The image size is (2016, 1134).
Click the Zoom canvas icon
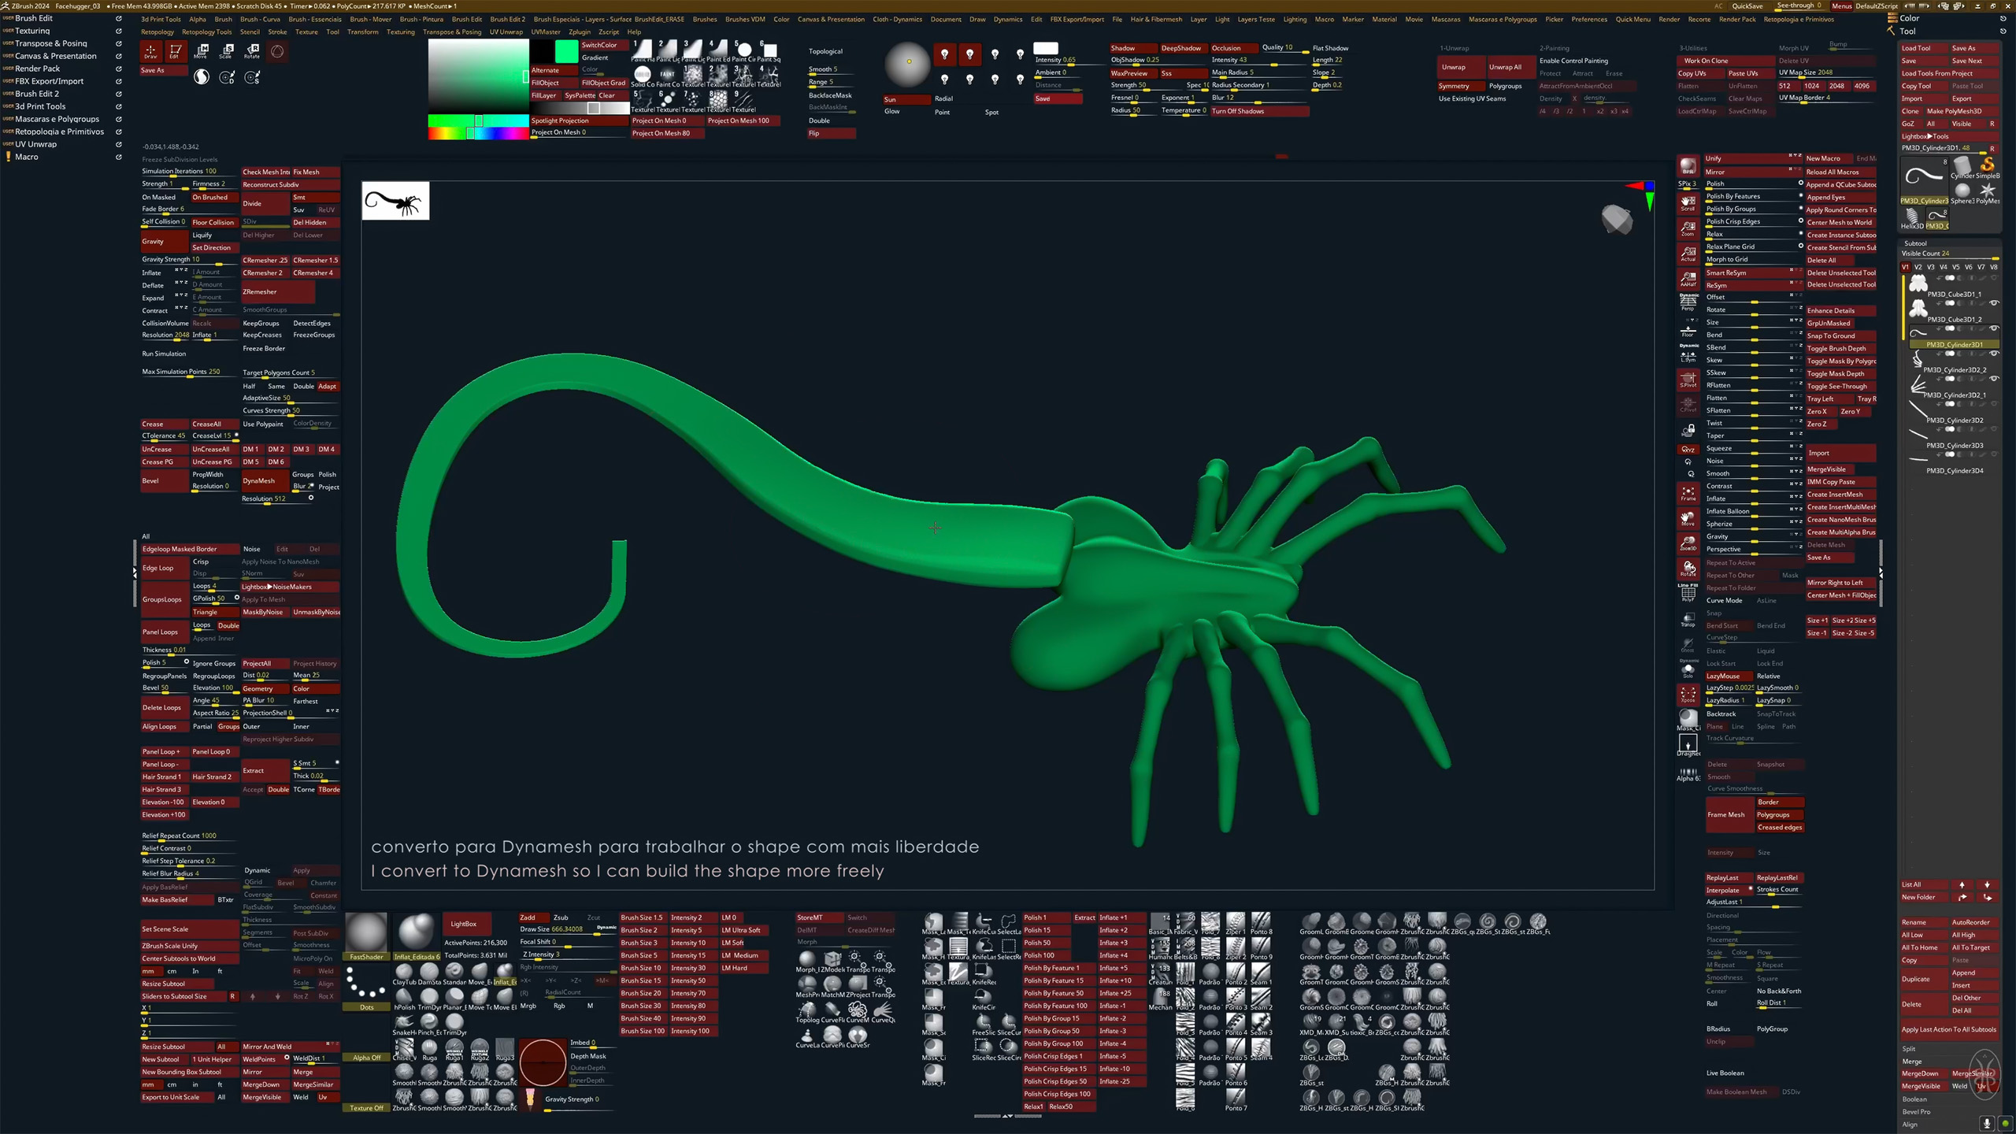(1688, 229)
